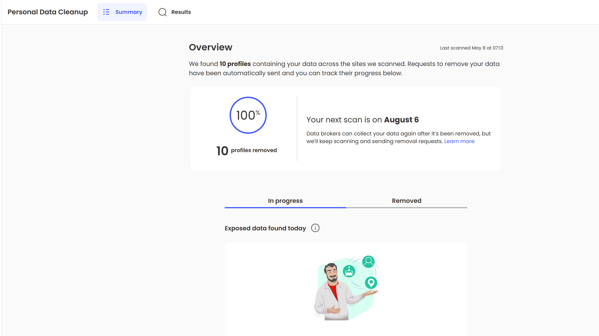The image size is (599, 336).
Task: Open the Summary tab label
Action: pos(128,12)
